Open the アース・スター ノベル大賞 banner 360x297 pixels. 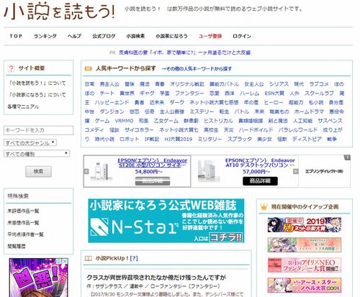(305, 285)
